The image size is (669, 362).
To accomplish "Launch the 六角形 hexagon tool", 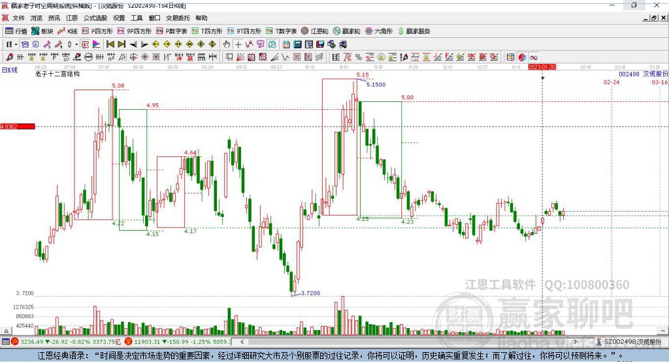I will pos(378,31).
